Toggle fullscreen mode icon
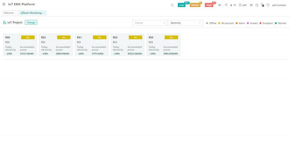 point(251,5)
